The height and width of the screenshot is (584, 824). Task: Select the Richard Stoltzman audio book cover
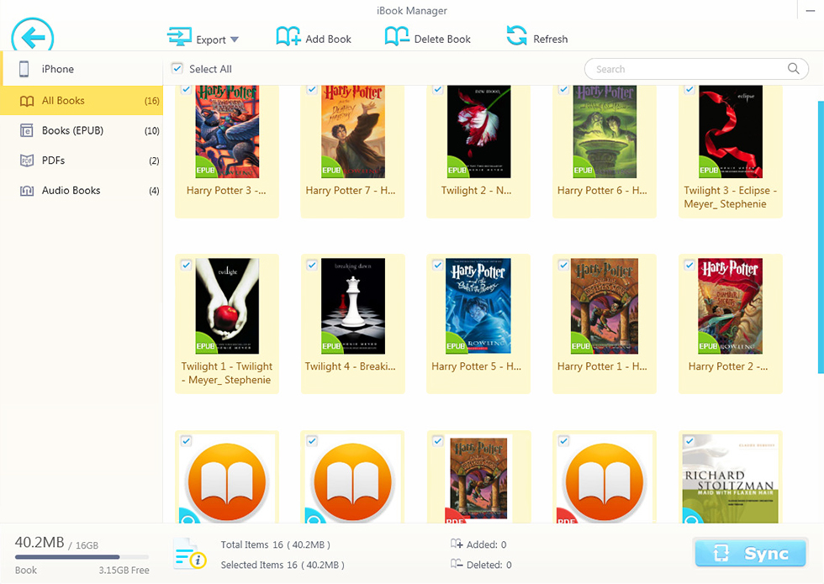coord(731,478)
